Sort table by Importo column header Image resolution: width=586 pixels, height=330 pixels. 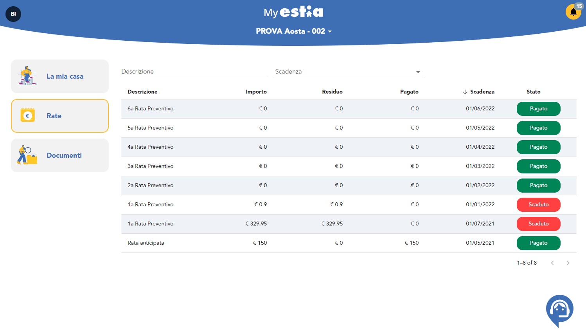tap(256, 92)
